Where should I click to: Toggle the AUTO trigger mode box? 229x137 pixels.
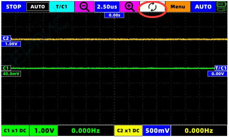[x=38, y=7]
